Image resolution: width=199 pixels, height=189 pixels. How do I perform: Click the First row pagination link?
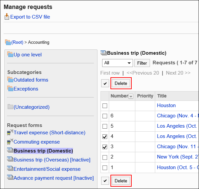(110, 73)
